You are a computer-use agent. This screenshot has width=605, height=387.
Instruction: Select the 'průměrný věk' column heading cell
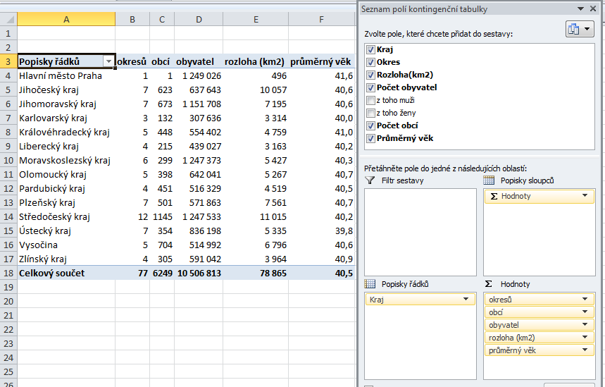coord(321,61)
